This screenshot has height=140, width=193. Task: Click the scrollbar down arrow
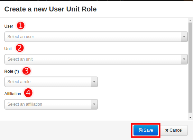pos(191,117)
